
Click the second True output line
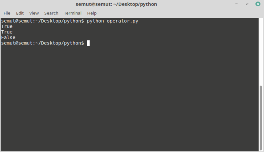(x=7, y=32)
